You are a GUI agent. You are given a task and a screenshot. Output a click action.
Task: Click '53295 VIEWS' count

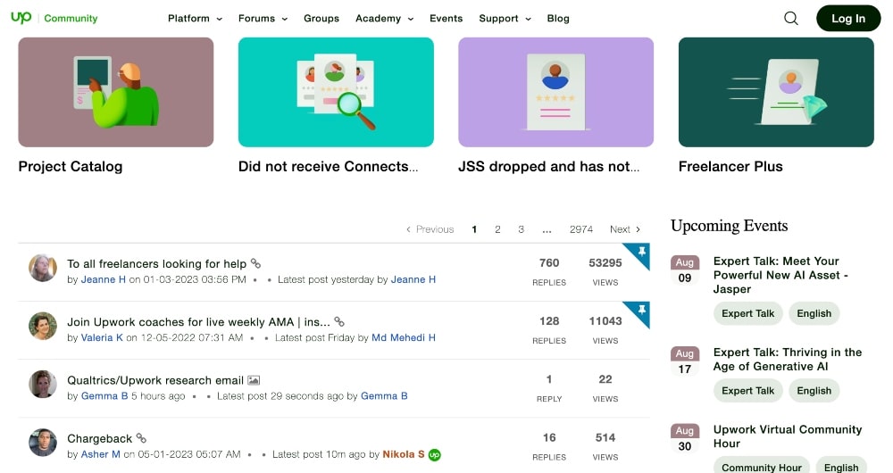605,271
